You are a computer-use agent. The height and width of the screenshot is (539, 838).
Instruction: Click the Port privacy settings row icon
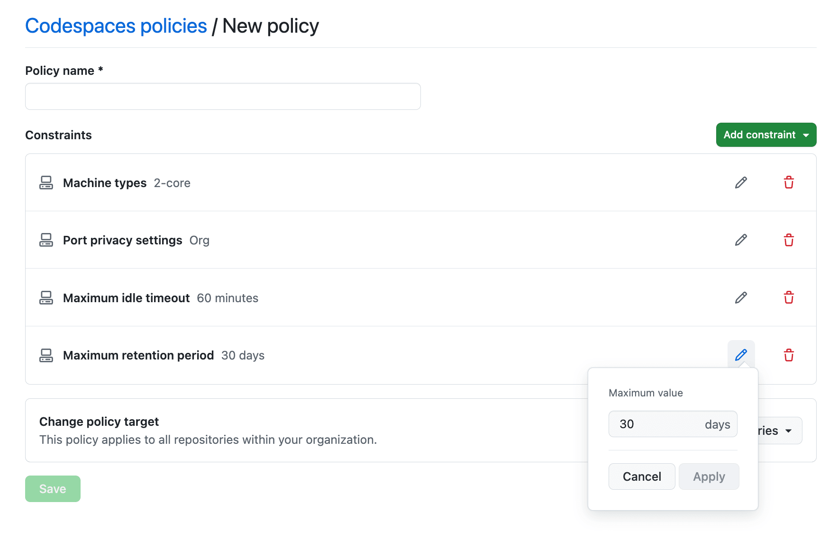pos(46,240)
